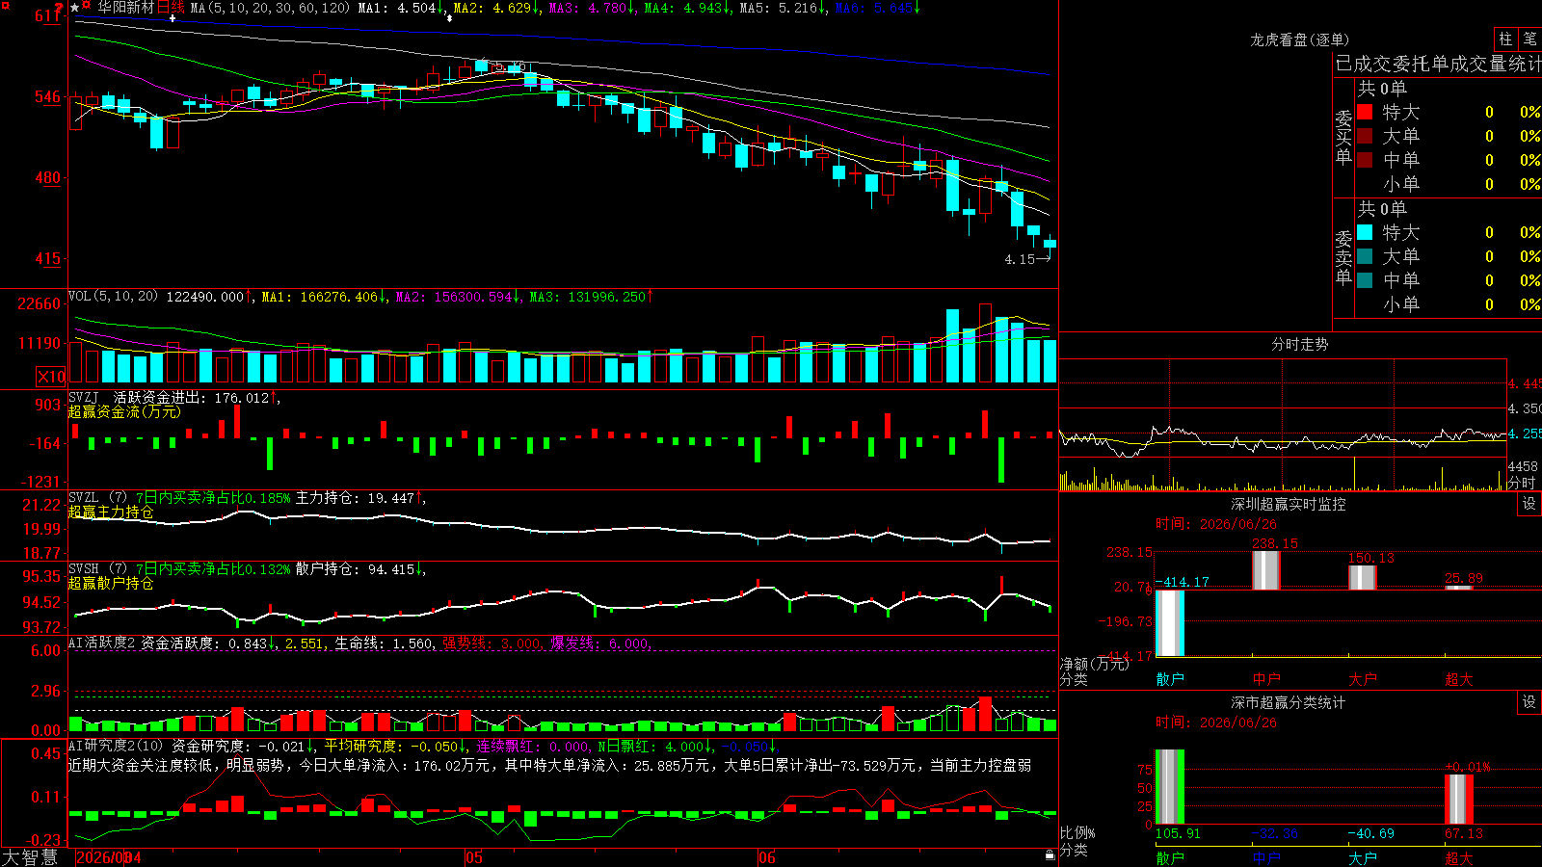Viewport: 1542px width, 867px height.
Task: Open 设 settings for 深市超赢分类统计
Action: [1529, 702]
